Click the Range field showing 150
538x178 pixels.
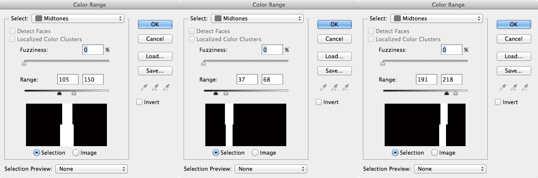(93, 79)
